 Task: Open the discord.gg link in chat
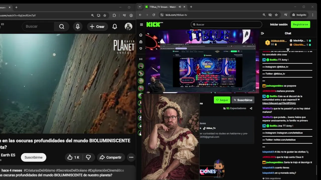click(x=279, y=103)
